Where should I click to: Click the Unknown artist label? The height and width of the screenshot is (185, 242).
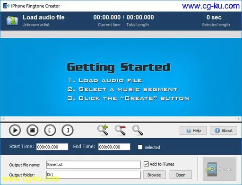[36, 25]
